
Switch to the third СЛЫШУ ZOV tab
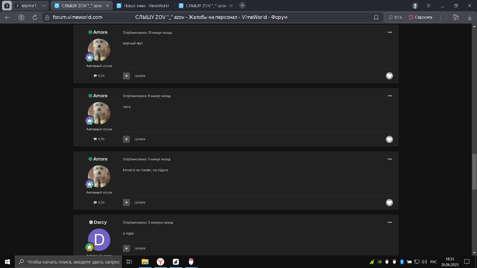click(x=206, y=6)
